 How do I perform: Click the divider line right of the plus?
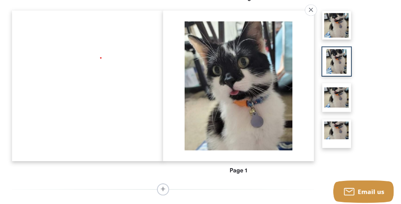pyautogui.click(x=242, y=190)
